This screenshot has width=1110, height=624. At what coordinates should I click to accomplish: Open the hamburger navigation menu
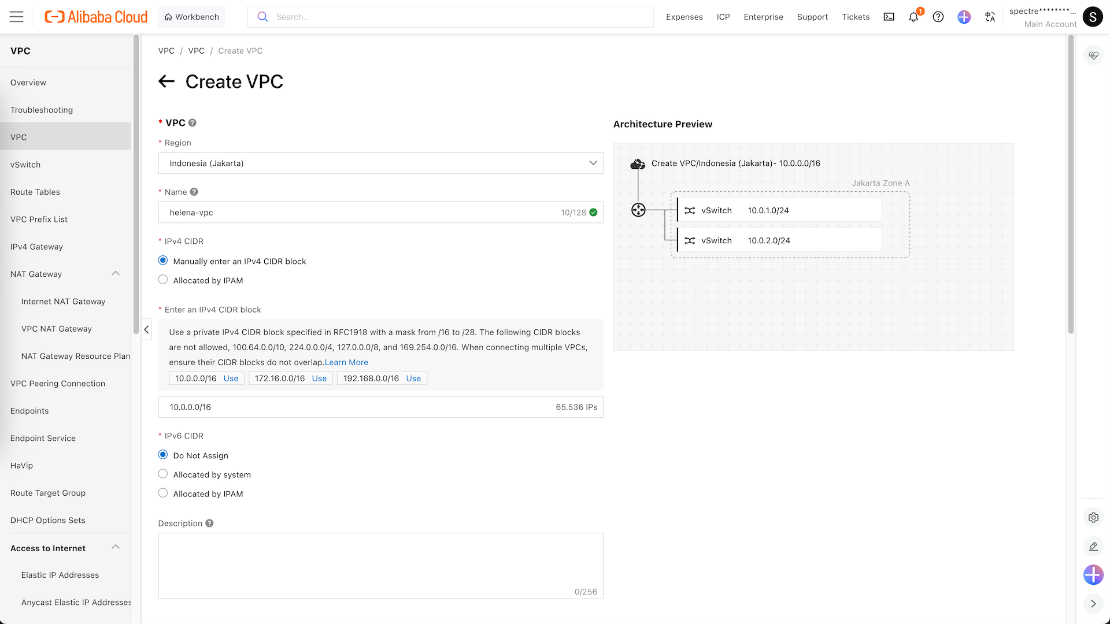(16, 17)
